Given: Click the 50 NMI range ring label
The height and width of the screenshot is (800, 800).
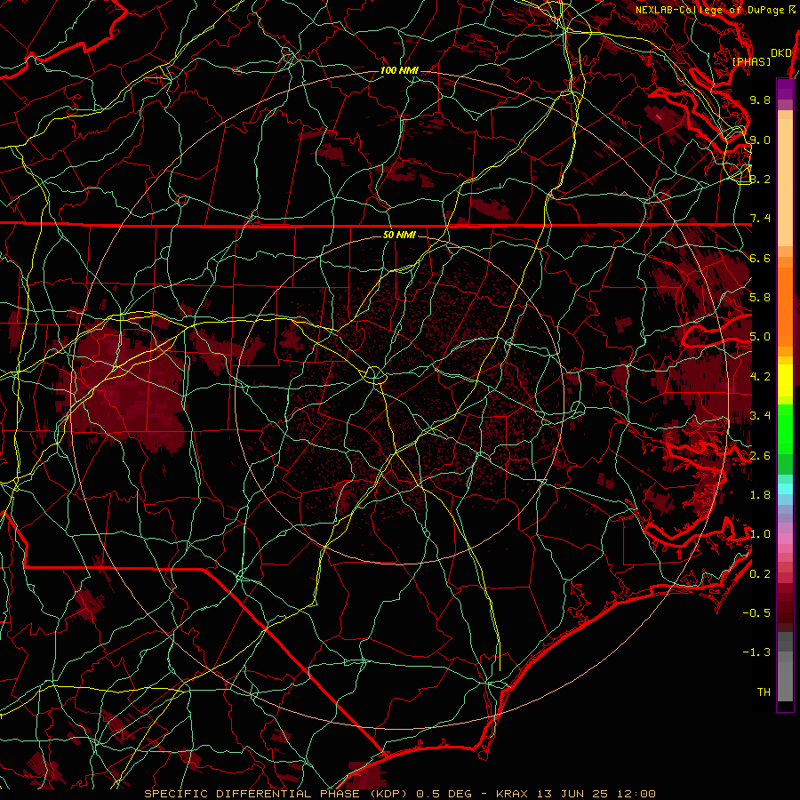Looking at the screenshot, I should click(x=399, y=235).
